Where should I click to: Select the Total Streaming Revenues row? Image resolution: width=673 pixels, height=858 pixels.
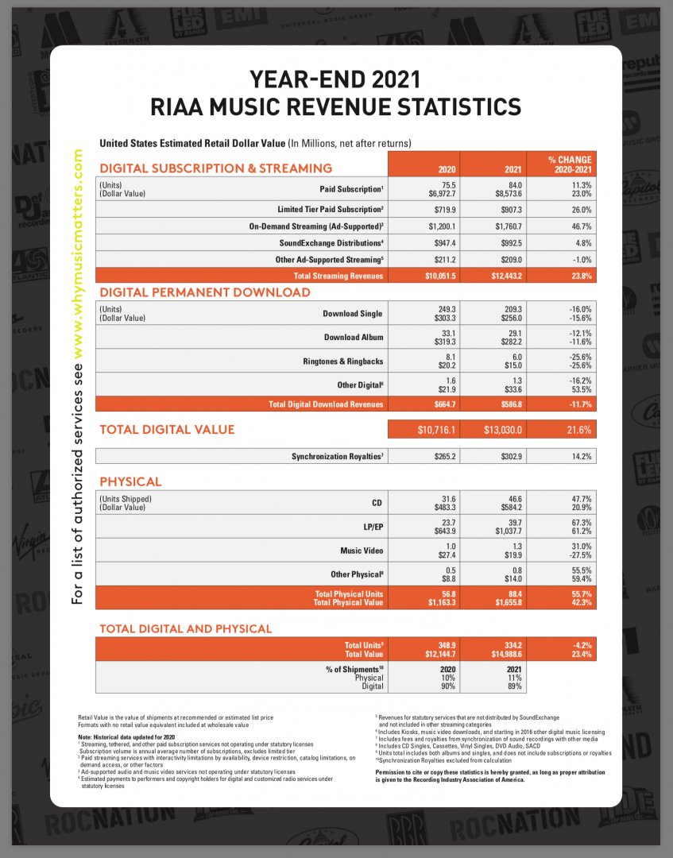point(346,275)
